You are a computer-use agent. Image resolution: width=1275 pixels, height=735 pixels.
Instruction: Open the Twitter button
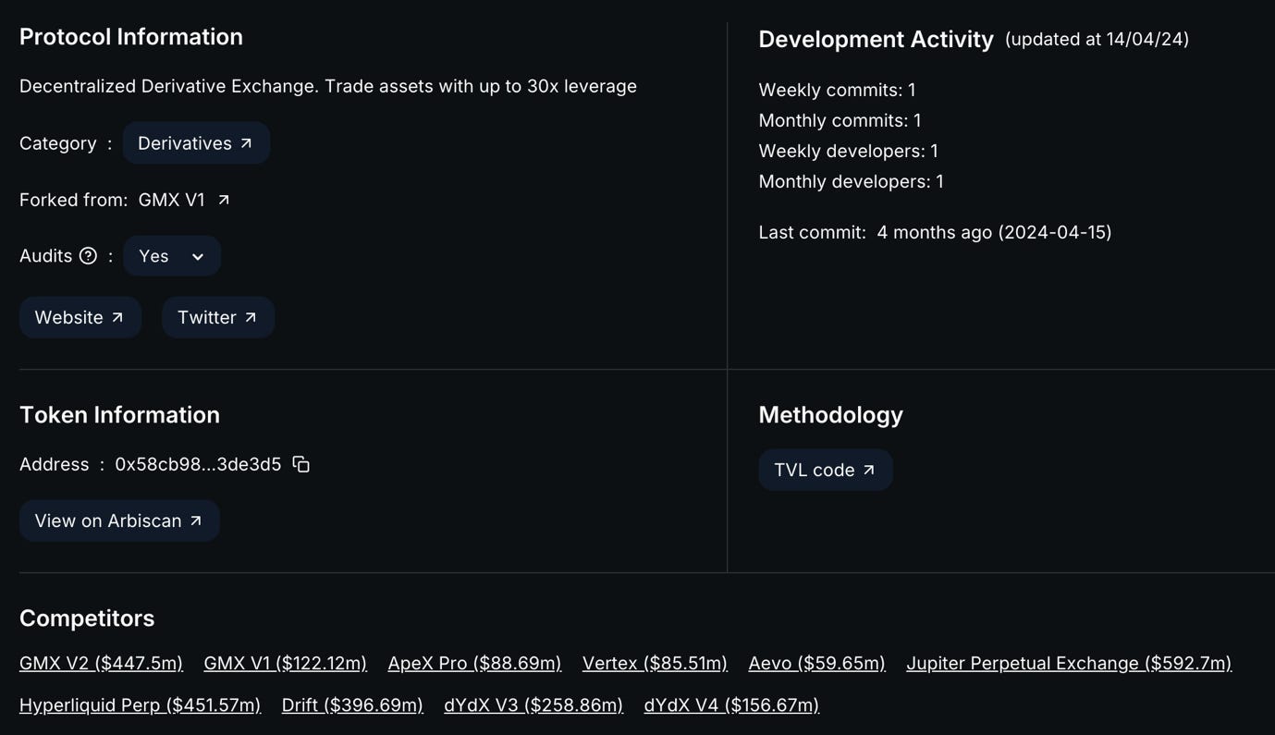point(218,317)
